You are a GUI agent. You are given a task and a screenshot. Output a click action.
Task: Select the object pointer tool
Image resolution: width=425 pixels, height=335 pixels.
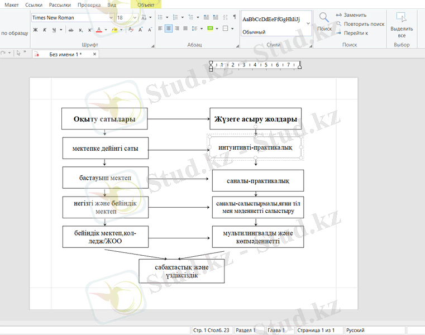click(x=18, y=53)
